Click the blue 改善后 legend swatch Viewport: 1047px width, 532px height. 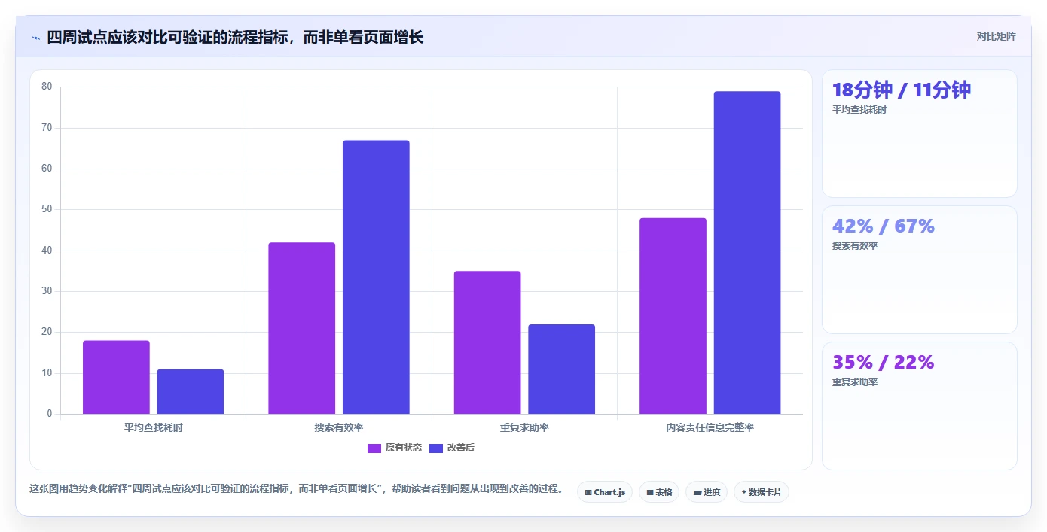pos(436,448)
